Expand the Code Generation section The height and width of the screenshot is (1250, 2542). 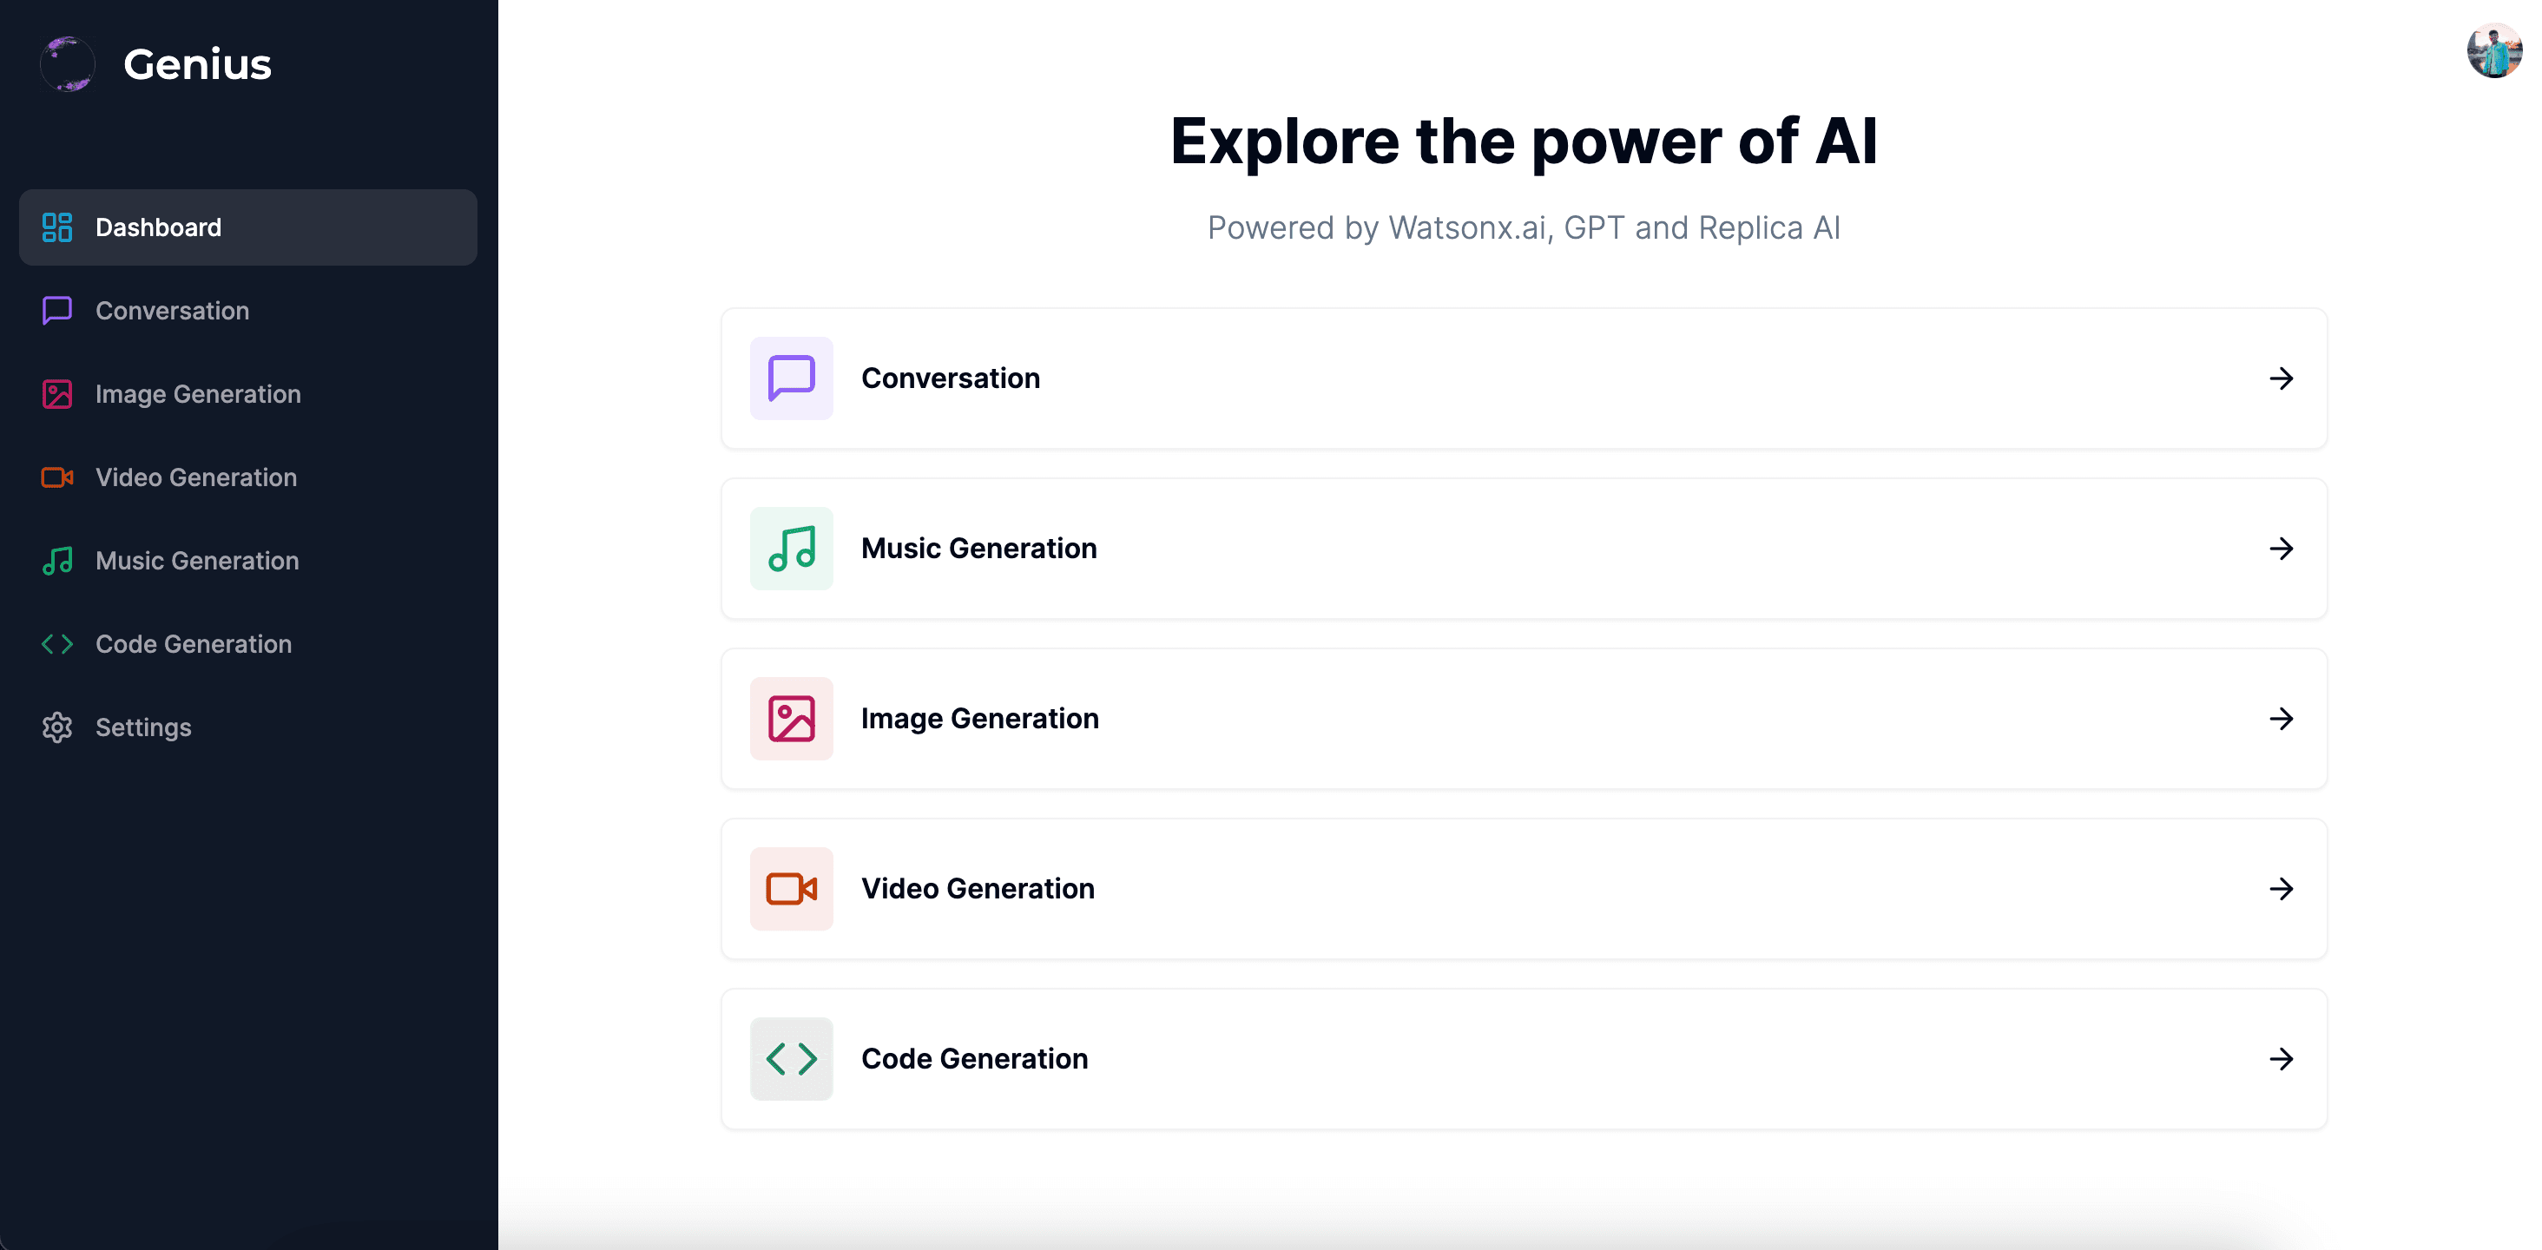tap(2281, 1057)
